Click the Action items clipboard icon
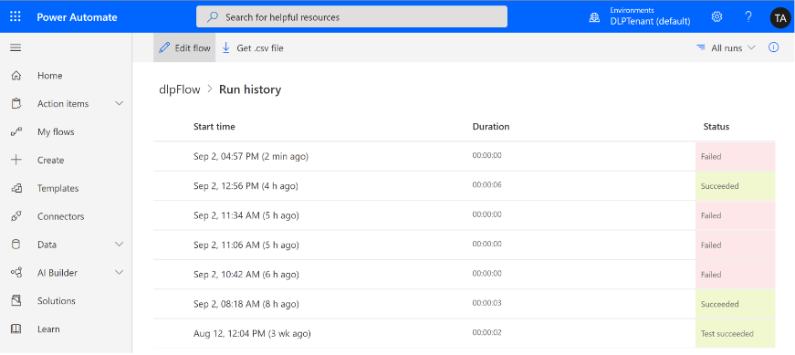Viewport: 795px width, 355px height. pyautogui.click(x=16, y=103)
